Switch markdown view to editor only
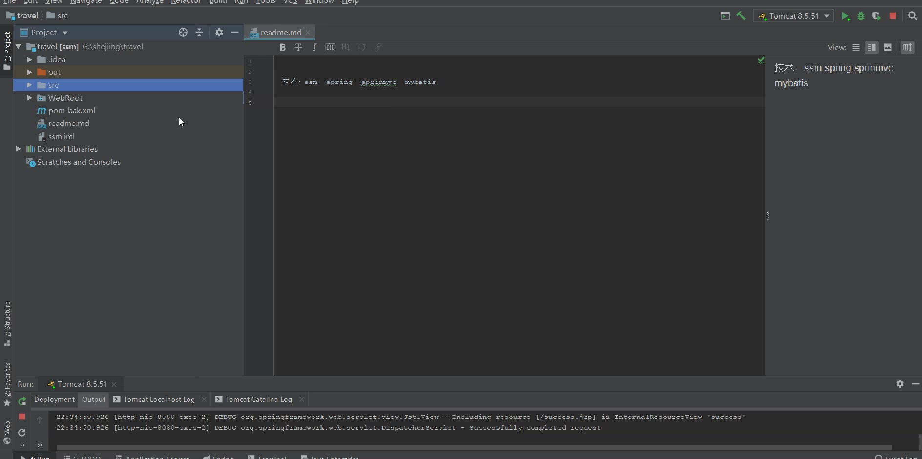 (856, 47)
